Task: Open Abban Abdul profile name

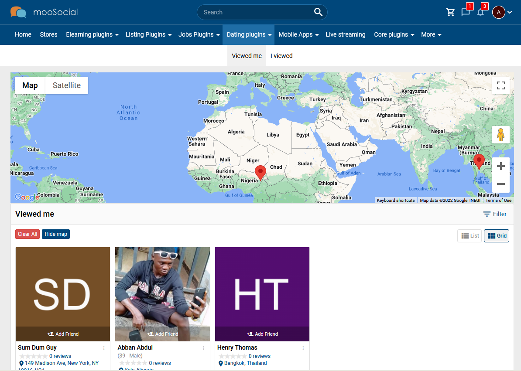Action: point(135,347)
